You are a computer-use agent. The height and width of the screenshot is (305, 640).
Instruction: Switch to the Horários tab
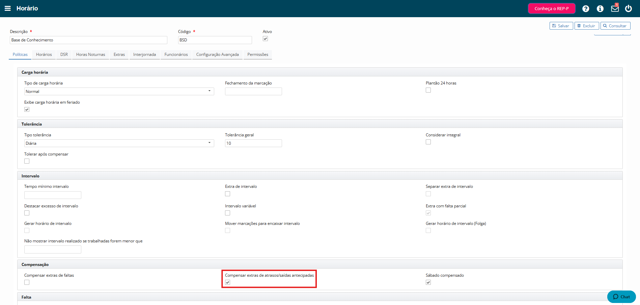coord(44,55)
